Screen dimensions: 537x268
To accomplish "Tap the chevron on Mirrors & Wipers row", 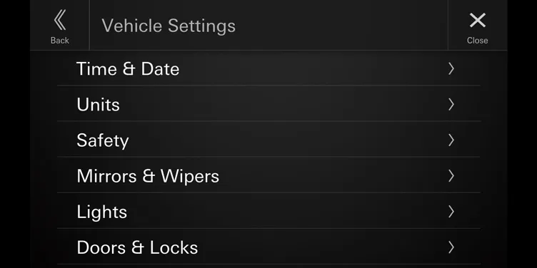I will click(451, 176).
